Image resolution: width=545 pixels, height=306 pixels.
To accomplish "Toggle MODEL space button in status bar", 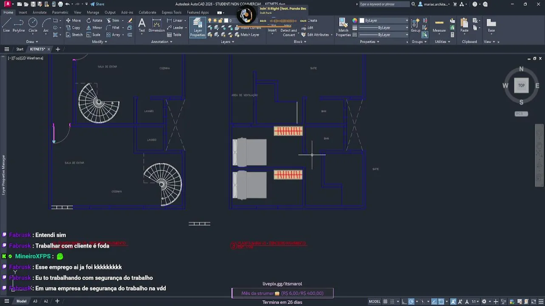I will (374, 301).
